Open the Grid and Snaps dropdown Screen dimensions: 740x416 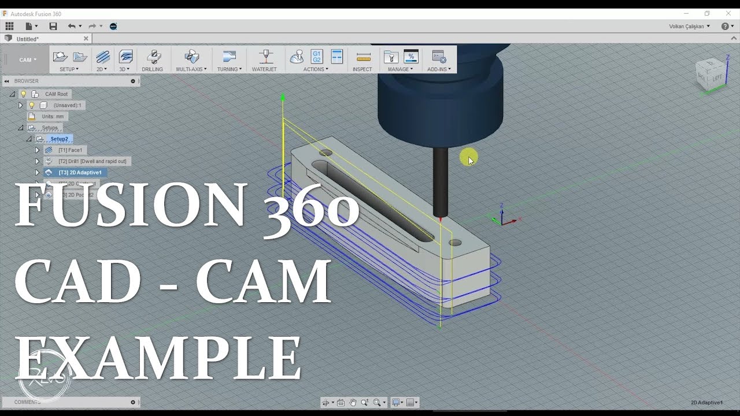point(412,403)
